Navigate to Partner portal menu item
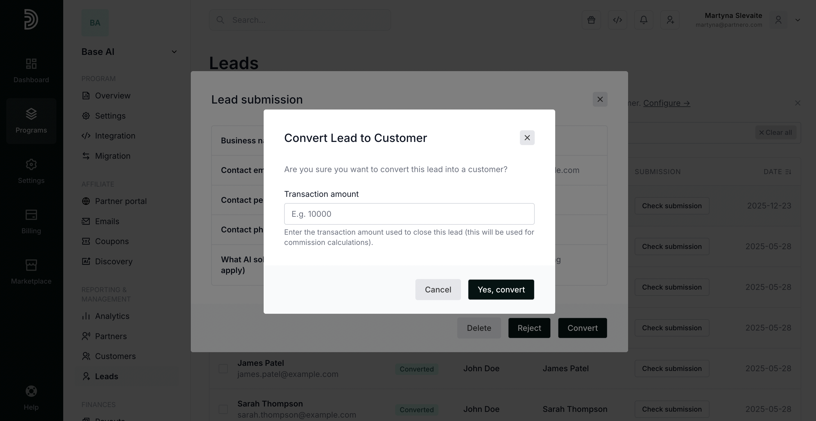The height and width of the screenshot is (421, 816). click(x=121, y=201)
